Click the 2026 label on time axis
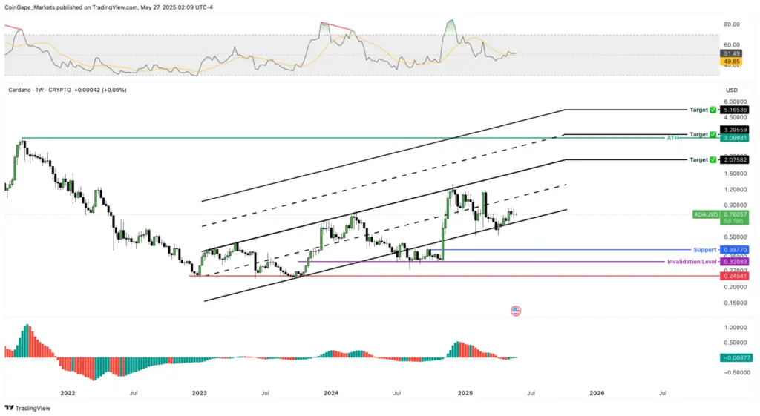Image resolution: width=760 pixels, height=416 pixels. coord(596,392)
